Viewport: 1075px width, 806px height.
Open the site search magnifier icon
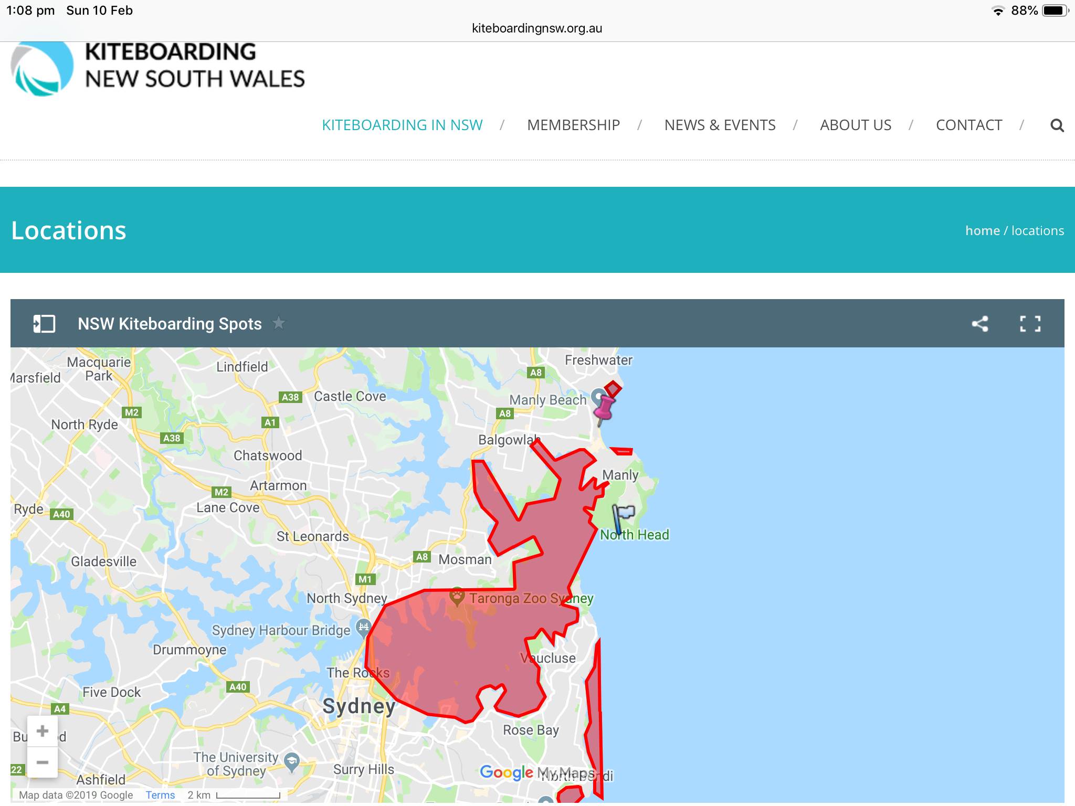1057,125
